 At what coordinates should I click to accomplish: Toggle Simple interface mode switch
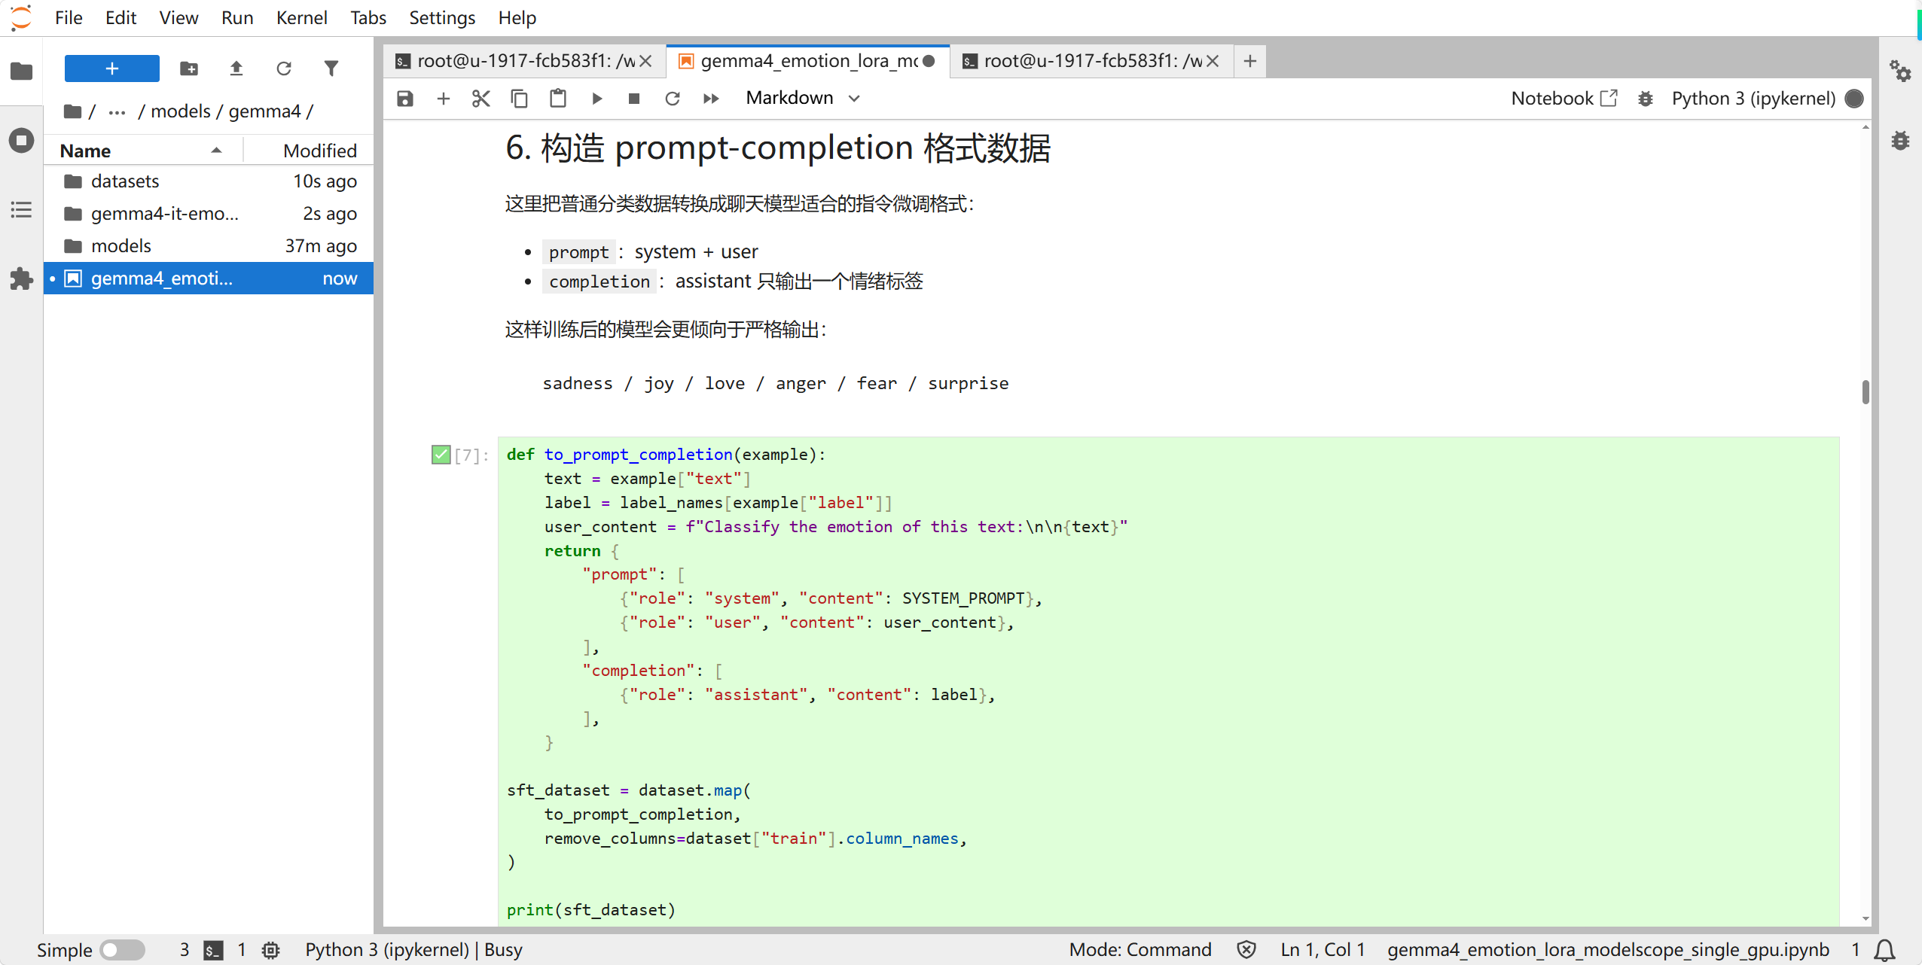tap(122, 950)
